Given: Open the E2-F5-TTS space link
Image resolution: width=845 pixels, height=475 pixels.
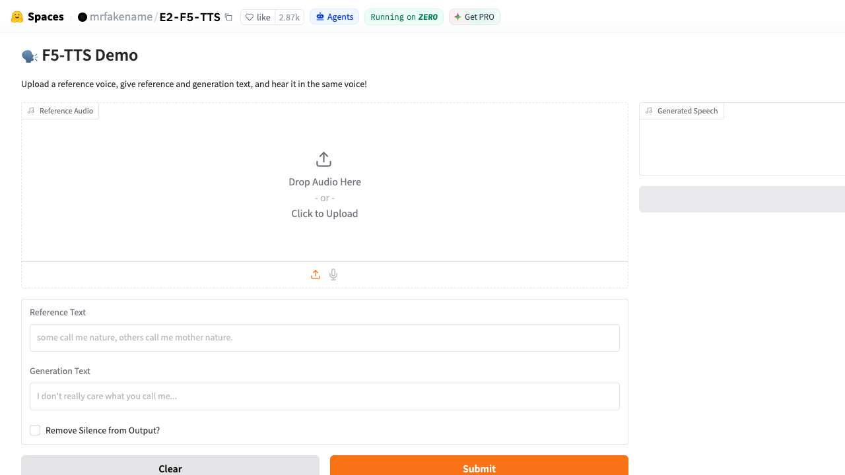Looking at the screenshot, I should click(190, 17).
